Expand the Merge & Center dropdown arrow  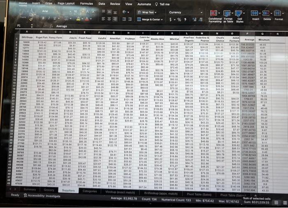pos(162,19)
